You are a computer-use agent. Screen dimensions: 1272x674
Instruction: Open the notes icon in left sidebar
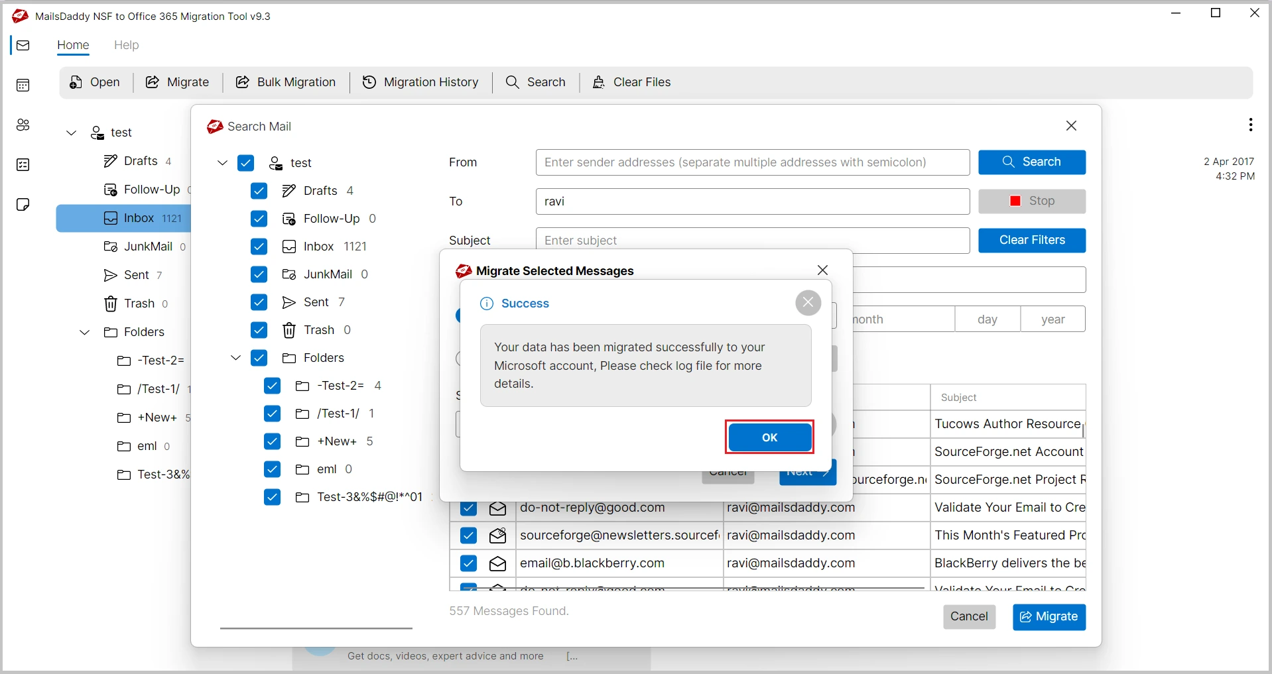tap(23, 205)
